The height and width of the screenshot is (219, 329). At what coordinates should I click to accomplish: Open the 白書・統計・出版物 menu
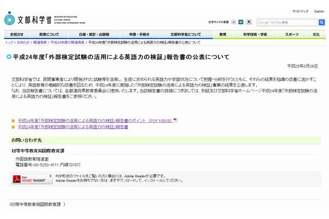pos(94,34)
